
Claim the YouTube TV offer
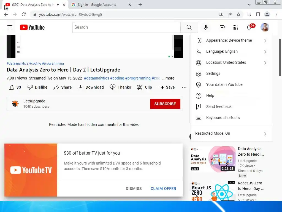pos(163,189)
